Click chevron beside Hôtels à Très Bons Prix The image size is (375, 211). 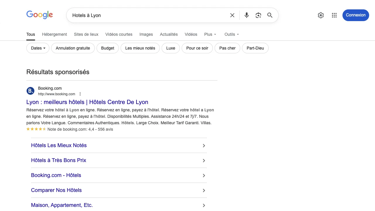coord(204,161)
